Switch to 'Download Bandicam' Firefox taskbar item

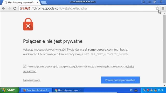tap(36, 90)
